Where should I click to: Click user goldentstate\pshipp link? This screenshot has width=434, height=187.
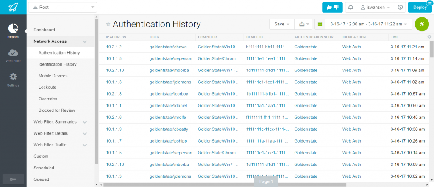coord(168,141)
